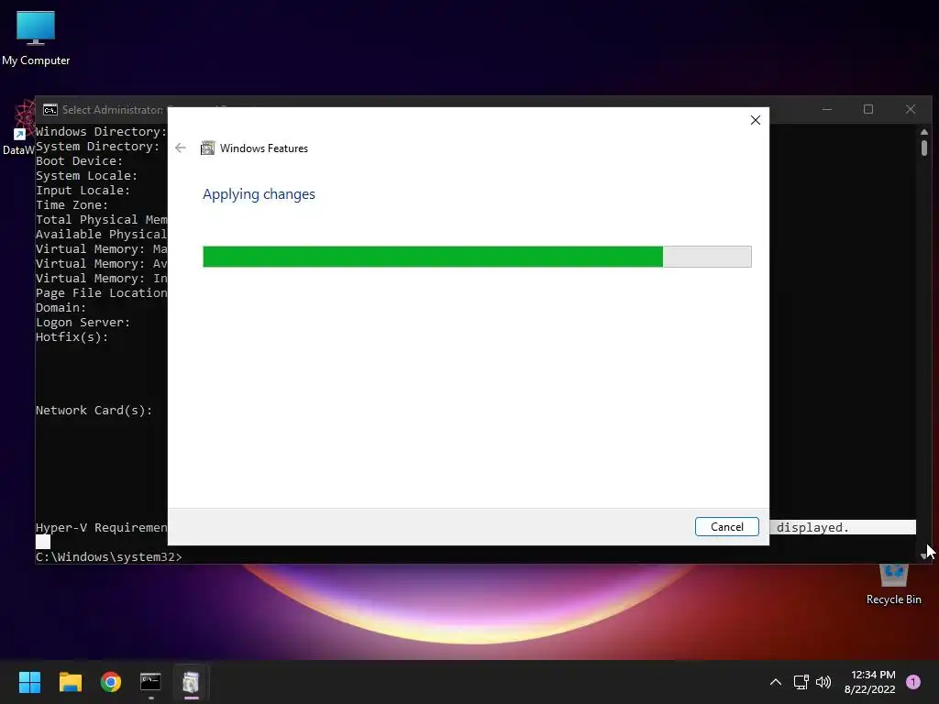
Task: Click the Command Prompt scrollbar thumb
Action: [x=924, y=148]
